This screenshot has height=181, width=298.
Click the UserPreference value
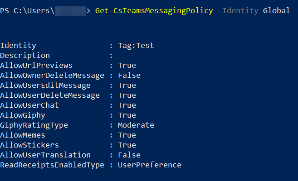click(x=150, y=165)
